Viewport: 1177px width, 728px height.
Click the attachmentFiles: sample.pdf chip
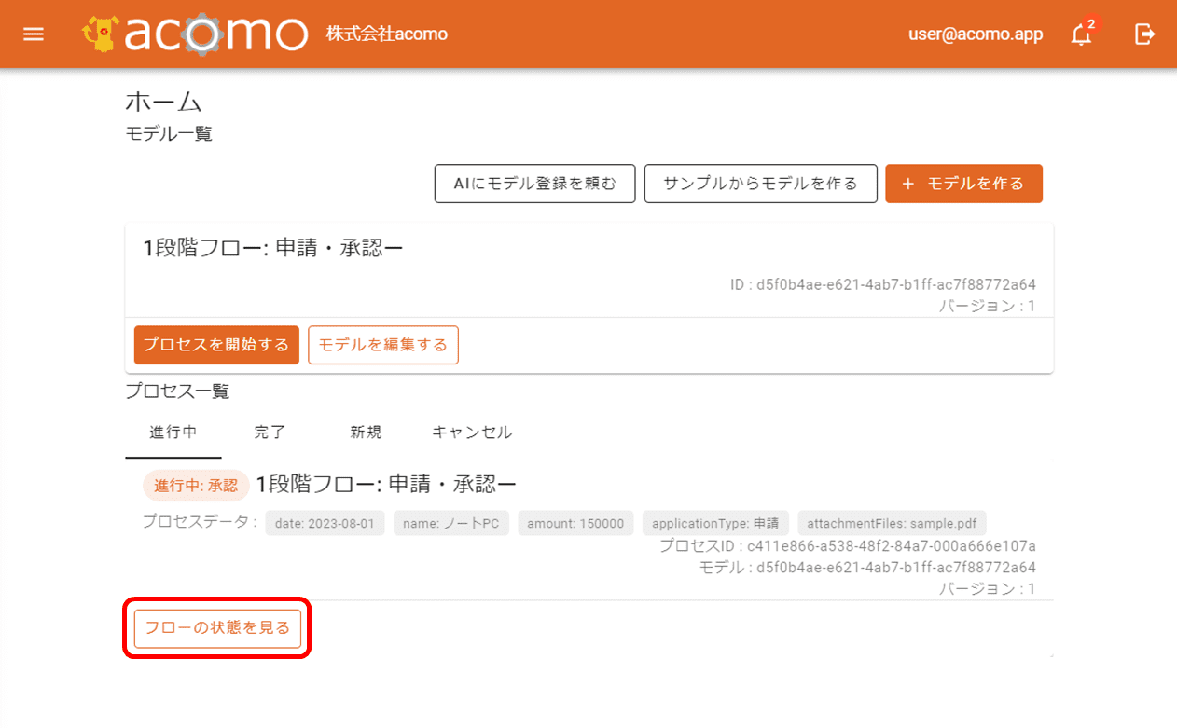[892, 523]
